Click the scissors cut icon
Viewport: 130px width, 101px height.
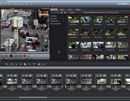pos(21,64)
